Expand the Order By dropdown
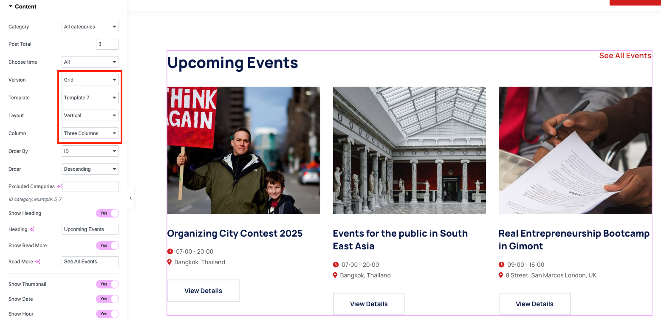Viewport: 661px width, 322px height. [90, 151]
